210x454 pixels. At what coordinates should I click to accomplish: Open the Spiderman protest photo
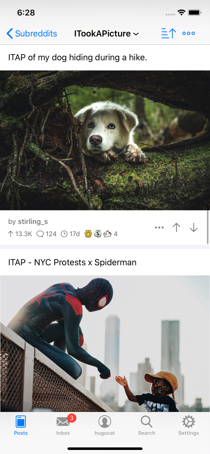[x=105, y=344]
